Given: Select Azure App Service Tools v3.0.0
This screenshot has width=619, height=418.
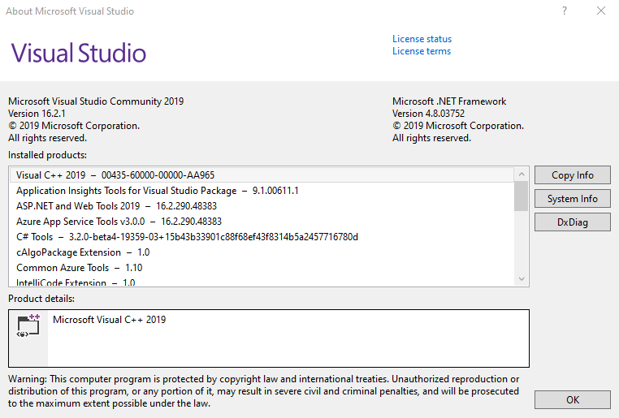Looking at the screenshot, I should (x=119, y=221).
